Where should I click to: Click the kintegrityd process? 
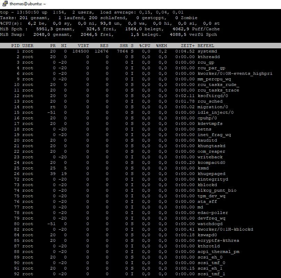pyautogui.click(x=213, y=179)
